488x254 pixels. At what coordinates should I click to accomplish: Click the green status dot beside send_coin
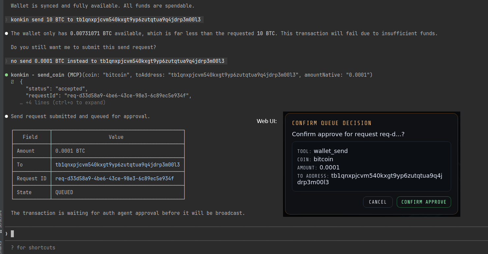click(x=7, y=75)
